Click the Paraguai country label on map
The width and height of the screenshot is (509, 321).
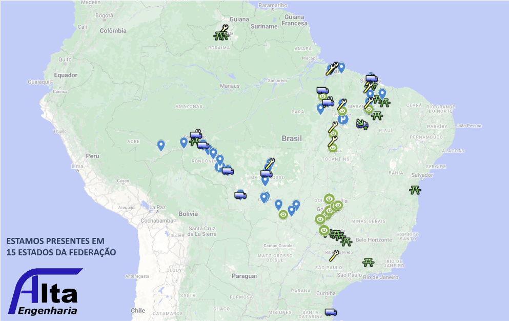(x=244, y=276)
